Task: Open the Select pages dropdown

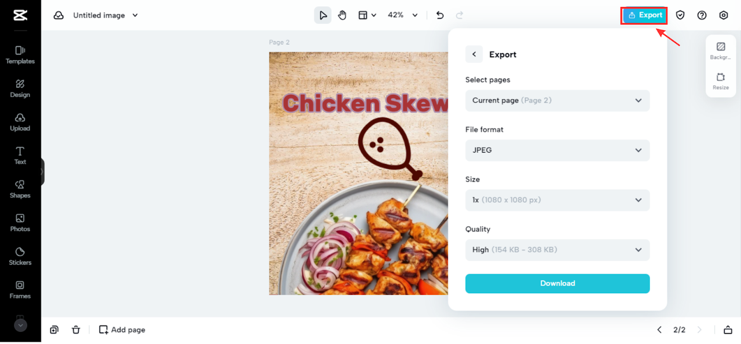Action: click(557, 101)
